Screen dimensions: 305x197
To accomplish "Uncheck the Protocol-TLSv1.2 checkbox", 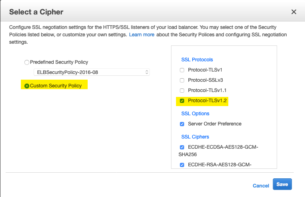I will (x=182, y=101).
